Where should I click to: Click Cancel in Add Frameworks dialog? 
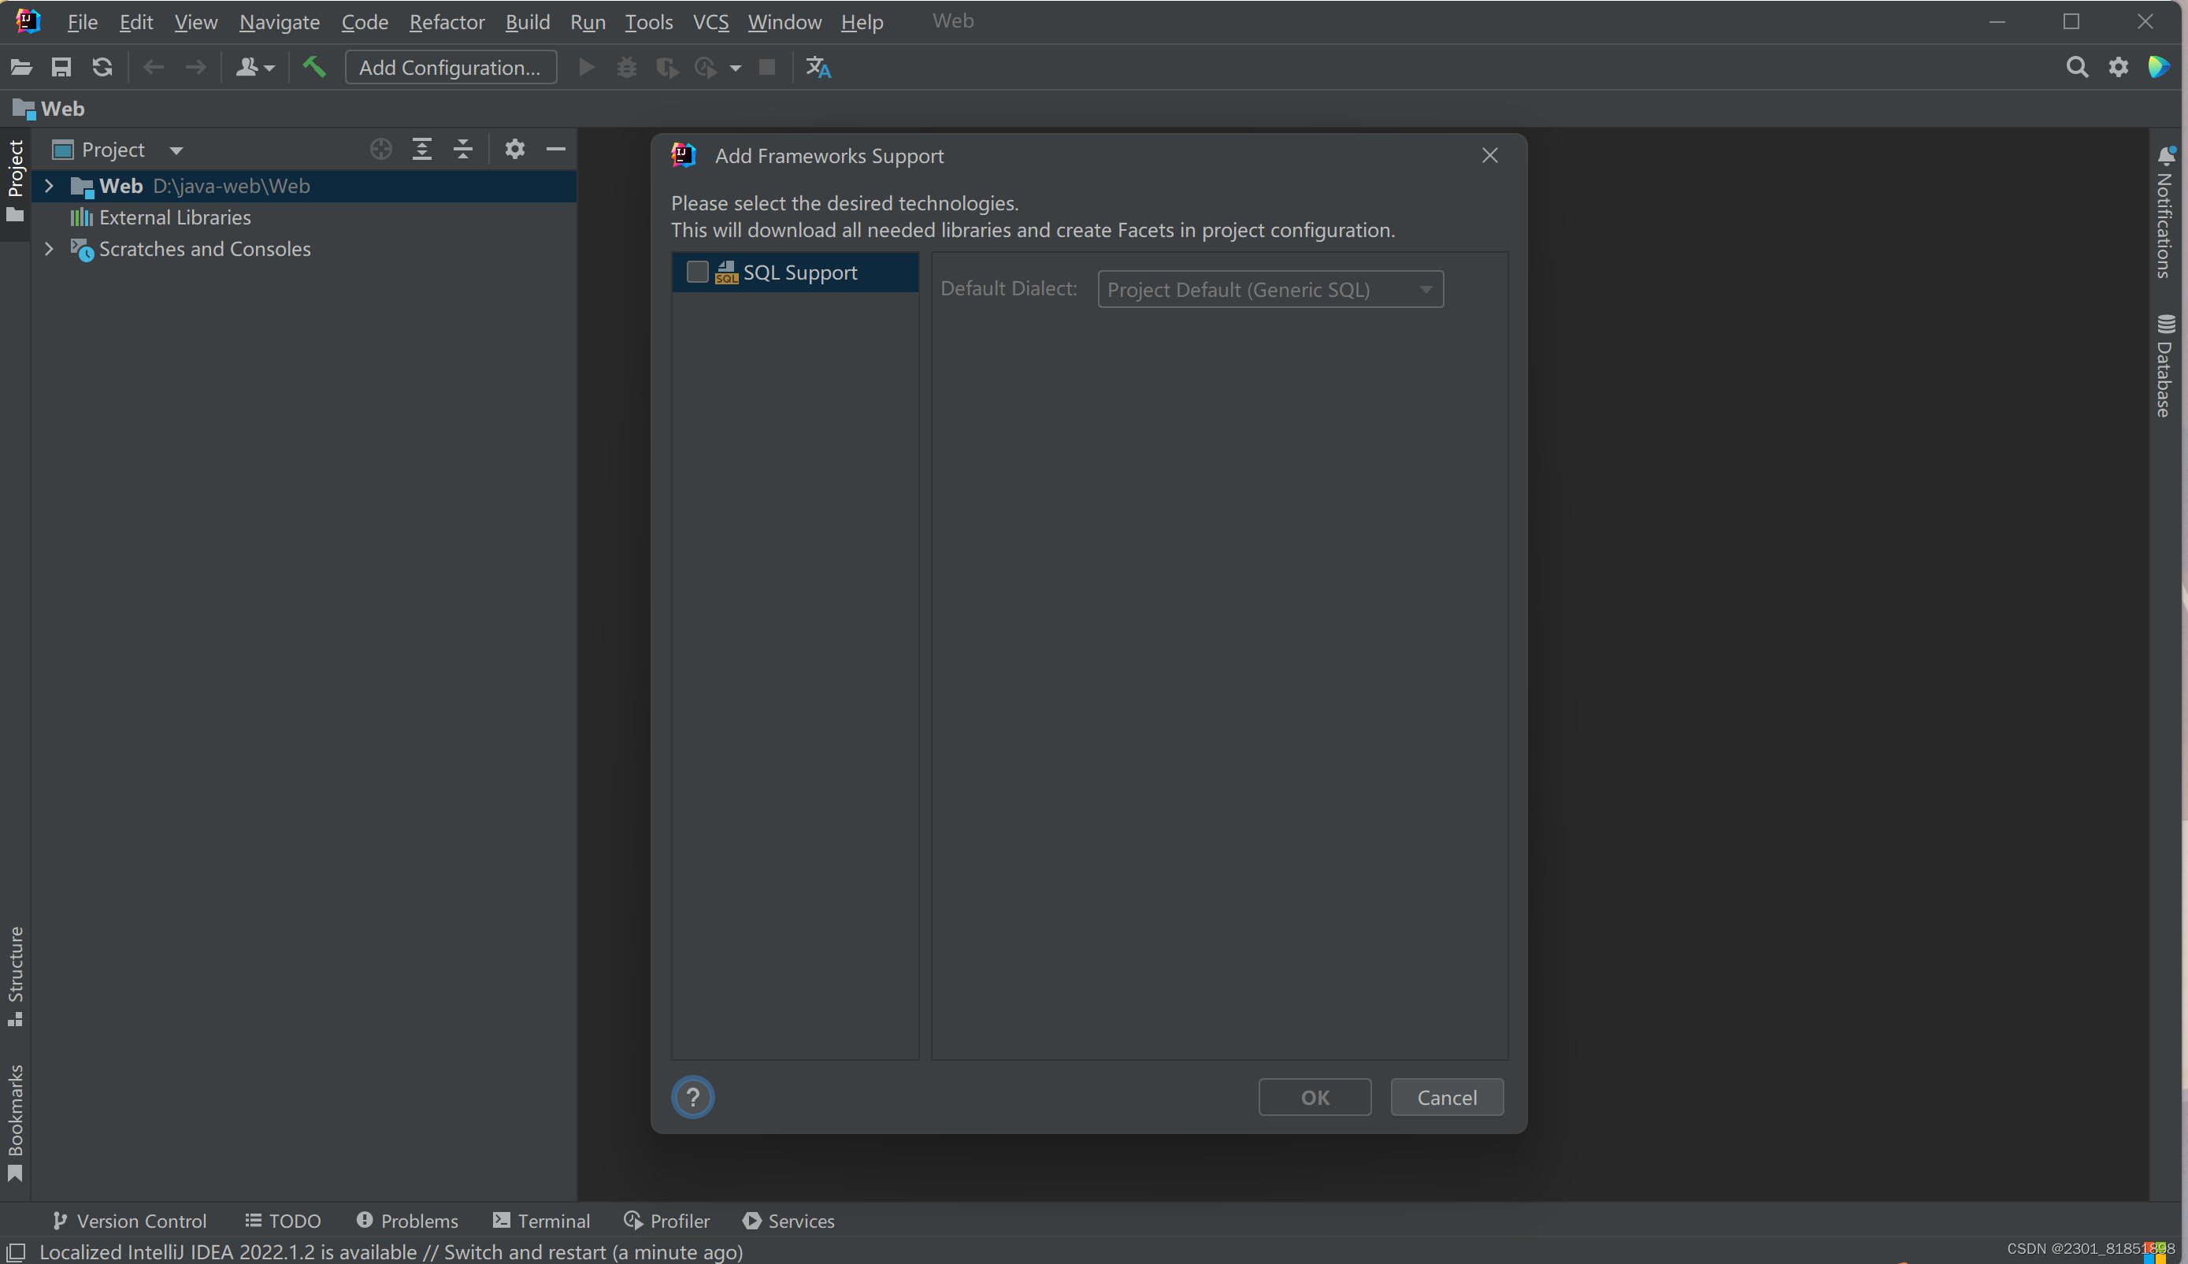pyautogui.click(x=1447, y=1097)
